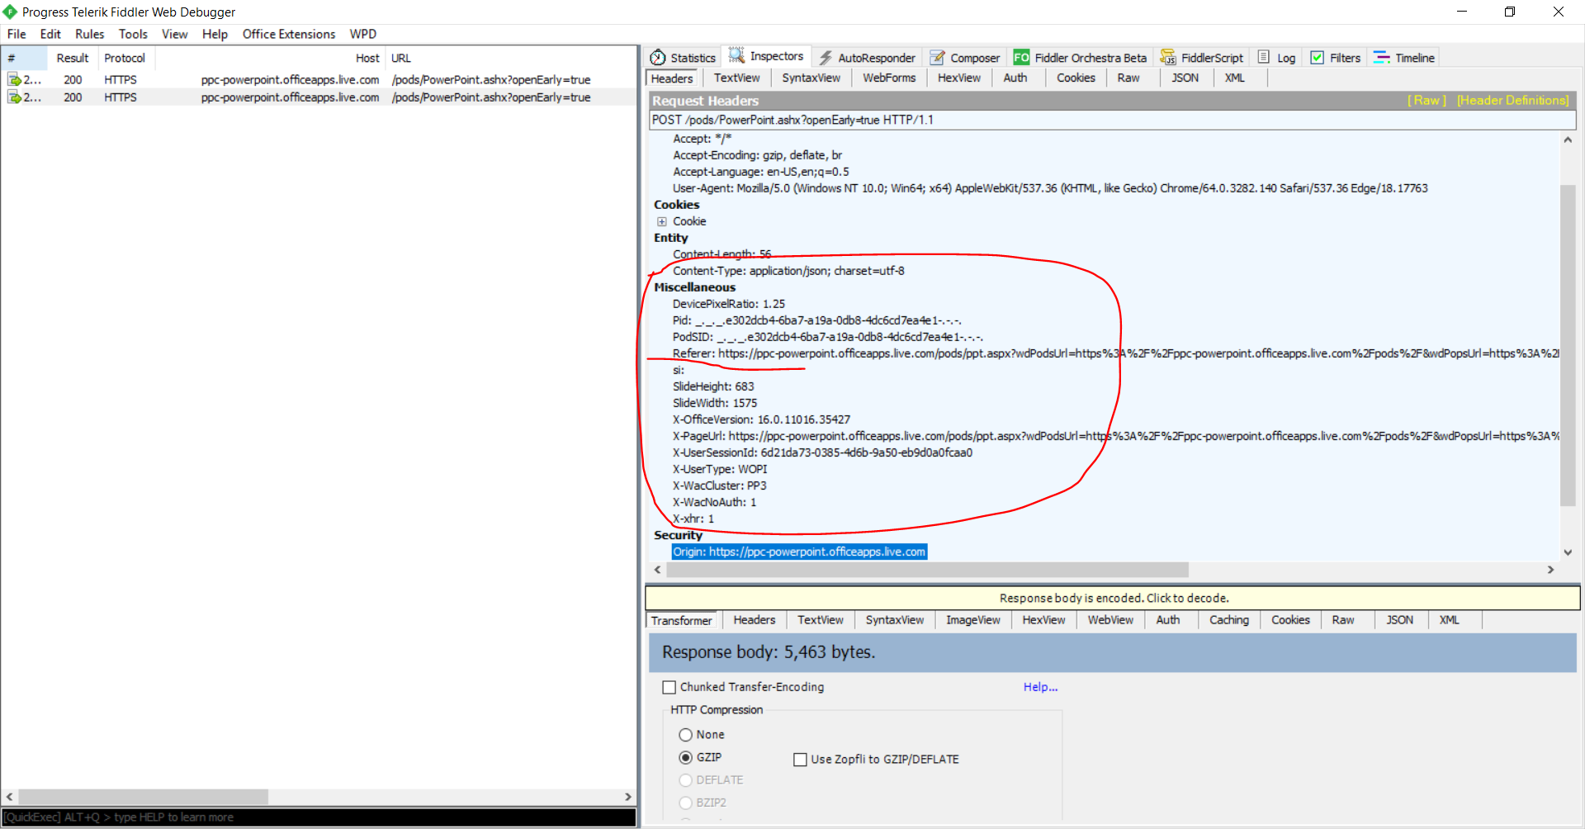
Task: Open the Help menu
Action: [215, 34]
